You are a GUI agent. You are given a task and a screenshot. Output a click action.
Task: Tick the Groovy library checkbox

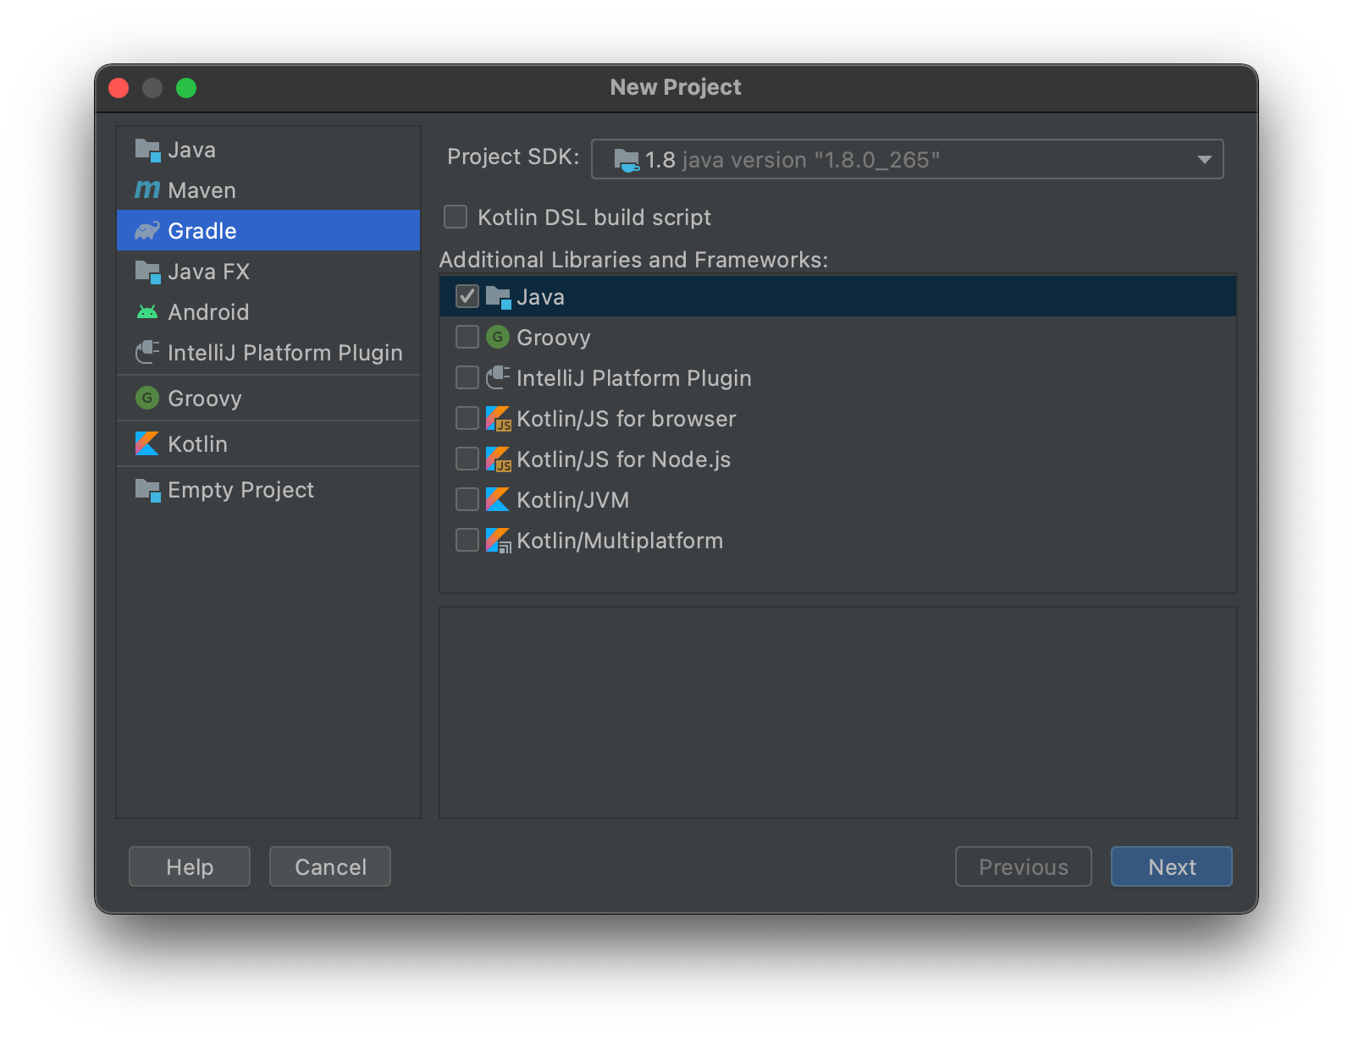point(467,338)
